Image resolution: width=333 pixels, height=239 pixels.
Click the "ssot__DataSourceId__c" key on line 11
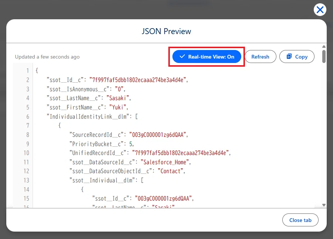pos(102,162)
